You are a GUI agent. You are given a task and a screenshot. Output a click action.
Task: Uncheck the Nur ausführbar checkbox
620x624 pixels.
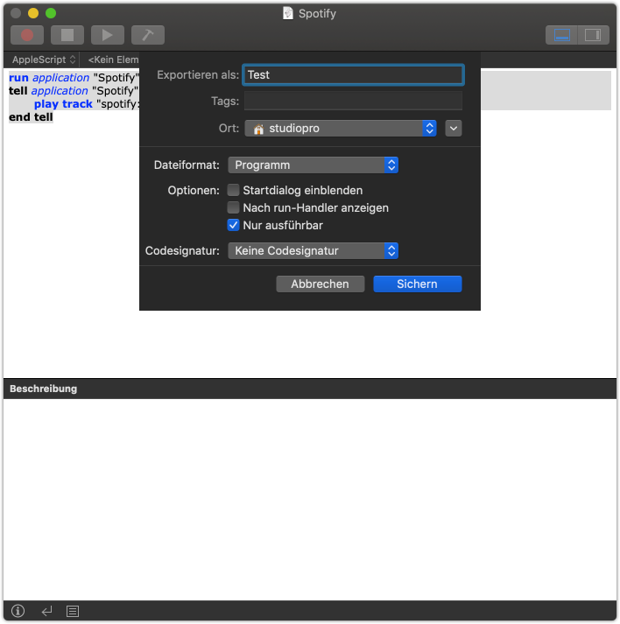pyautogui.click(x=234, y=225)
